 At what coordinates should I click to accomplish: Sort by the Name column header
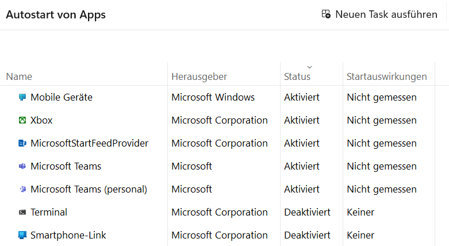[19, 76]
